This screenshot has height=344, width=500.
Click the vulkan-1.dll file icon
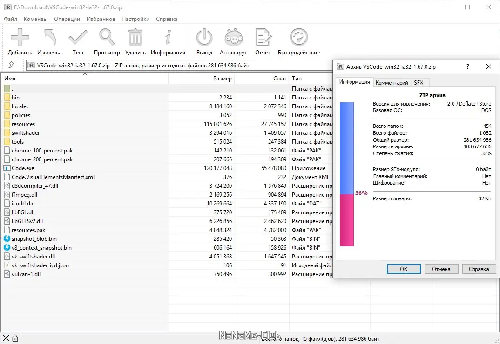coord(7,274)
